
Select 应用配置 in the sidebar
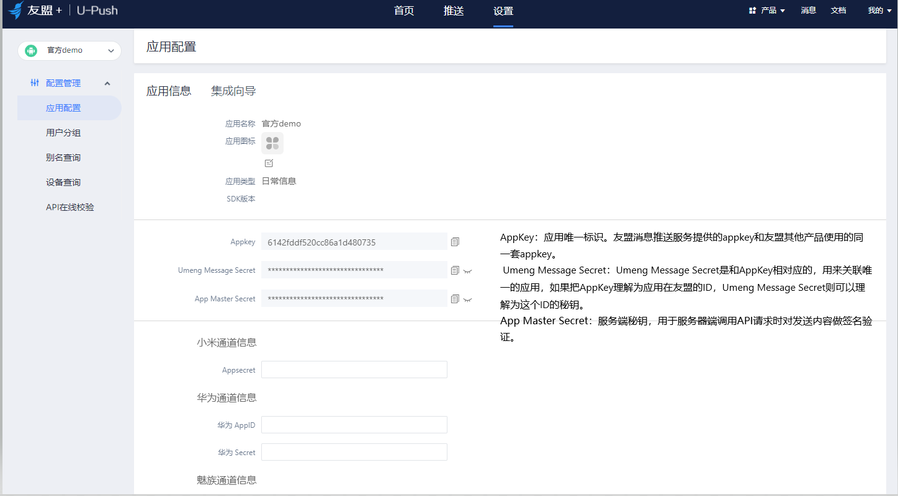pyautogui.click(x=70, y=108)
